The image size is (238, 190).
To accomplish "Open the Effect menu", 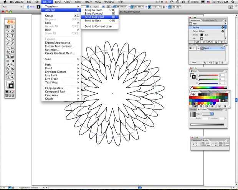I will coord(88,2).
